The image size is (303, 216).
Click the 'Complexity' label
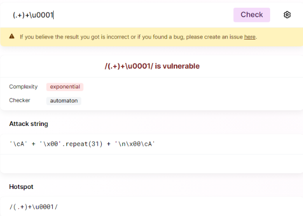click(23, 87)
